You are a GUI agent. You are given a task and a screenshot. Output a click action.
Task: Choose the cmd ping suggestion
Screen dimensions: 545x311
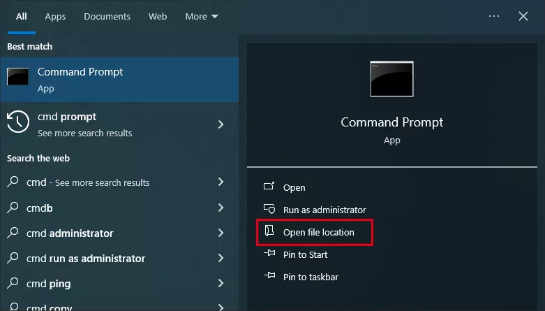point(119,284)
